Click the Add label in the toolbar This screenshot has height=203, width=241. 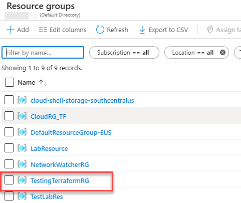click(x=23, y=30)
